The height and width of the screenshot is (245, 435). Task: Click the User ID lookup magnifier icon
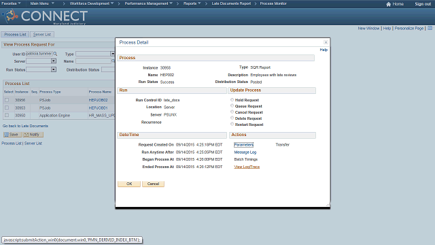coord(55,54)
